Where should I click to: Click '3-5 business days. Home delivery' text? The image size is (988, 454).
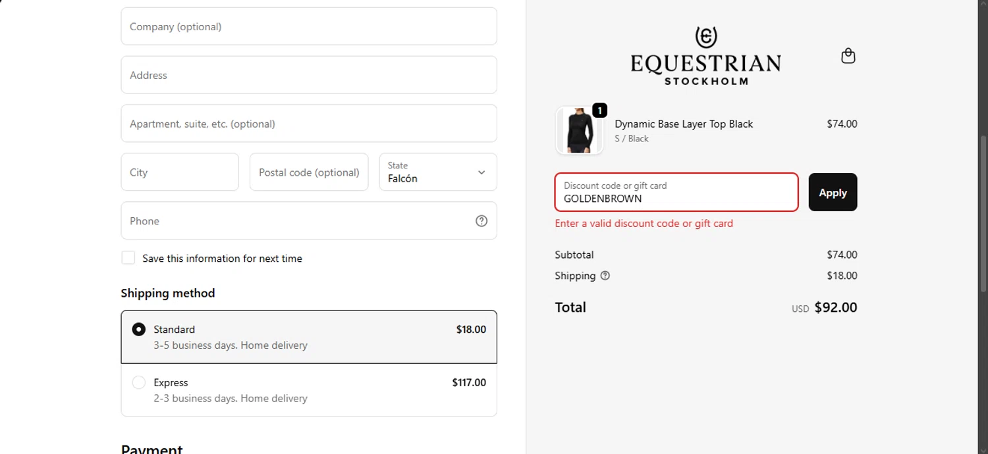(x=231, y=345)
